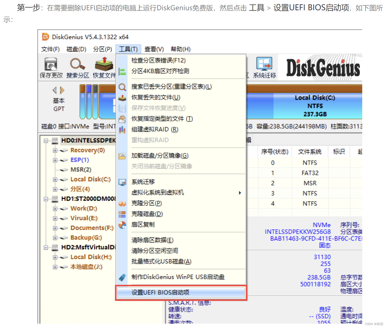Open the 文件(F) menu
Viewport: 387px width, 328px height.
pos(50,49)
